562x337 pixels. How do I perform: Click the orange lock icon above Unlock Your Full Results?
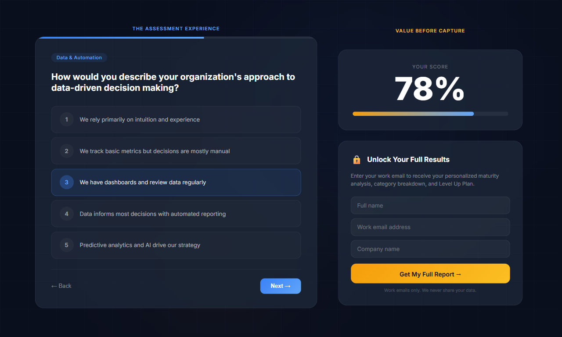357,159
